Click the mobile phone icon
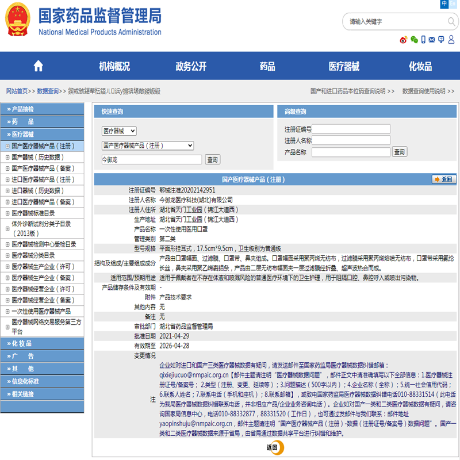This screenshot has height=460, width=460. point(423,40)
